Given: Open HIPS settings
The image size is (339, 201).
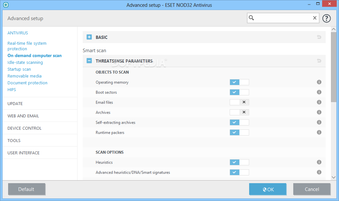Looking at the screenshot, I should [x=12, y=90].
